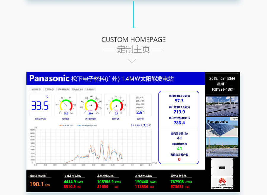Click the 今日利用时数 3.1 (h) readout

pos(141,125)
